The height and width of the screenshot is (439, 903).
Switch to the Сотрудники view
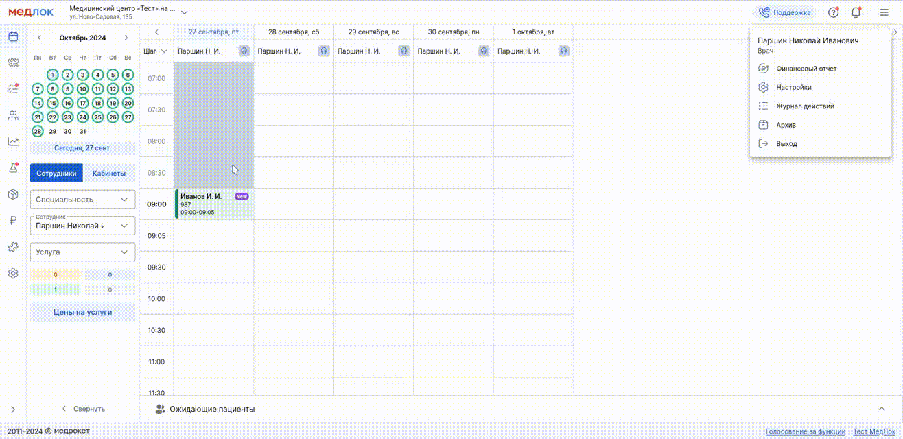57,174
